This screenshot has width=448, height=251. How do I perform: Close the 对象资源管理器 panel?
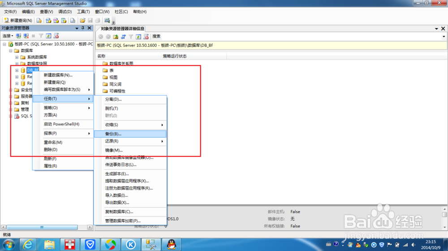tap(90, 28)
